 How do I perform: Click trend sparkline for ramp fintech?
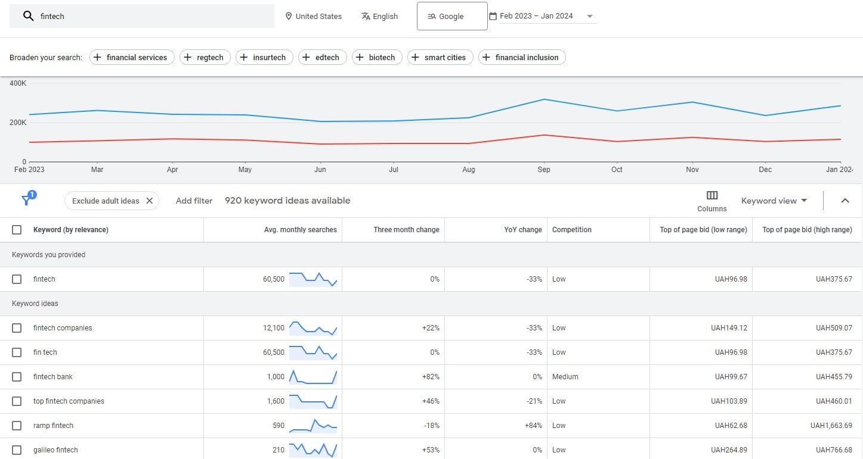313,425
